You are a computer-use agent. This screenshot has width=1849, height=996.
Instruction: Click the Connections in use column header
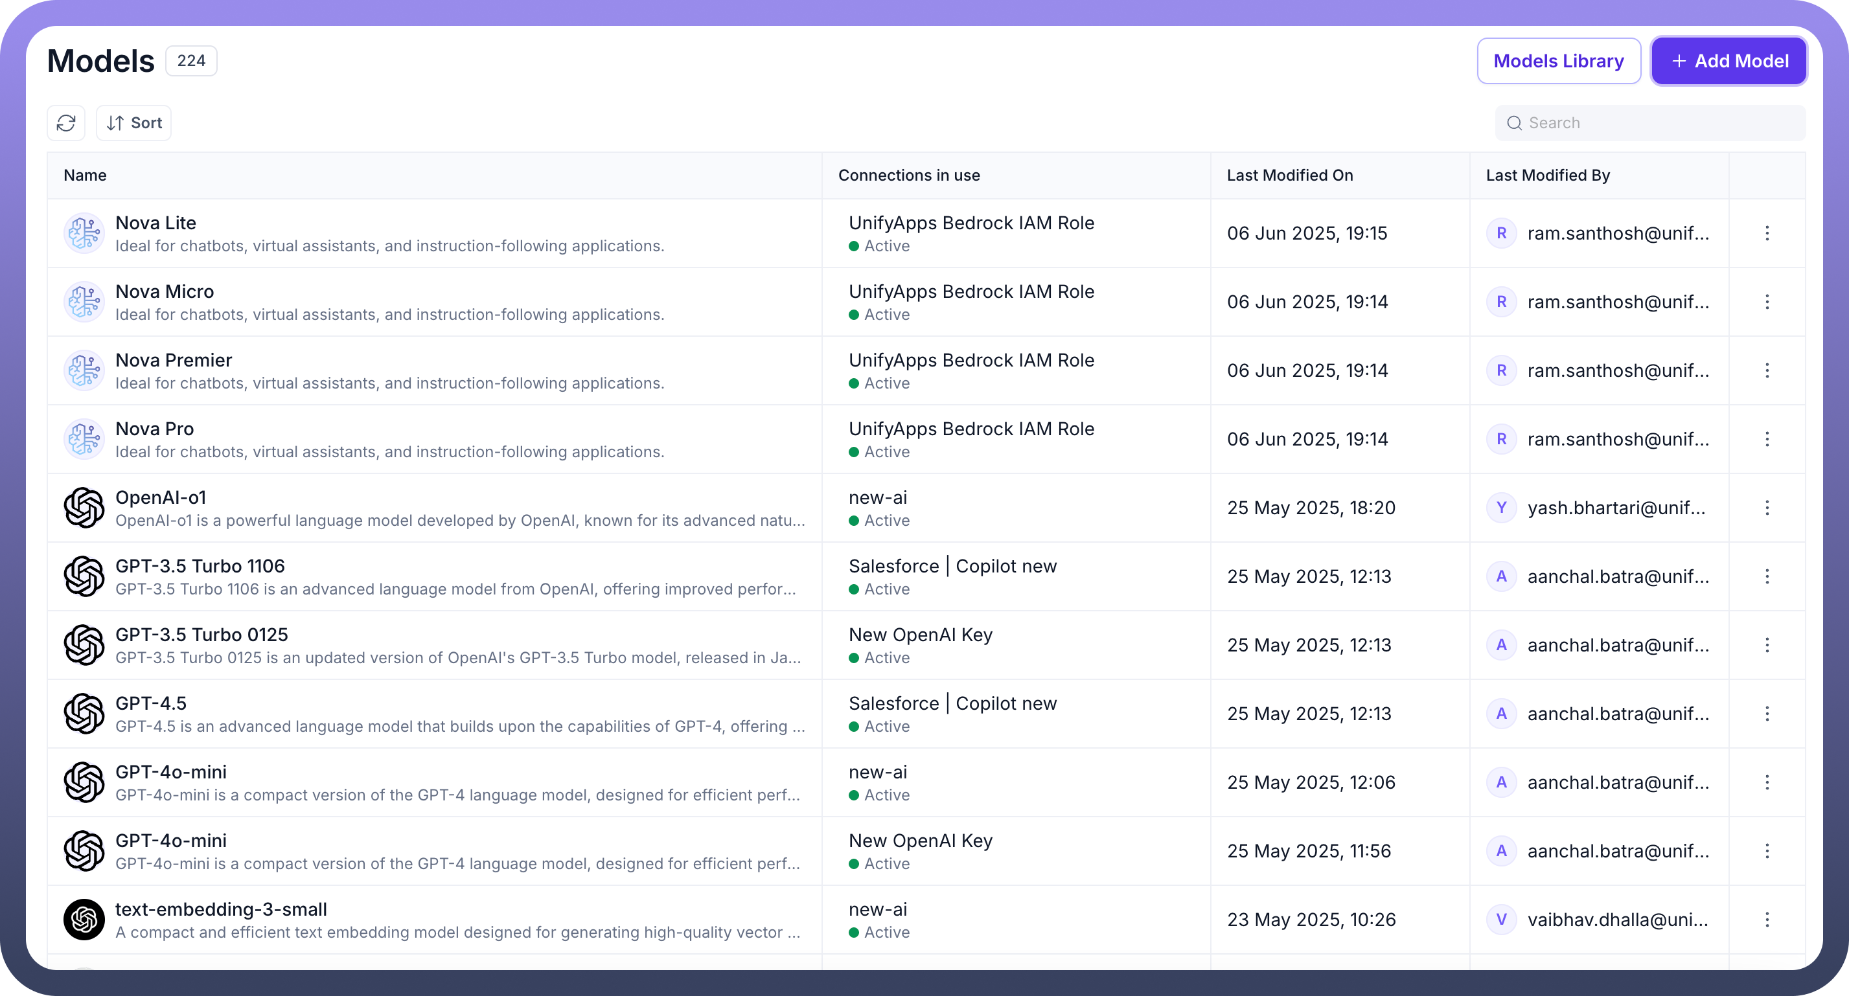click(909, 175)
